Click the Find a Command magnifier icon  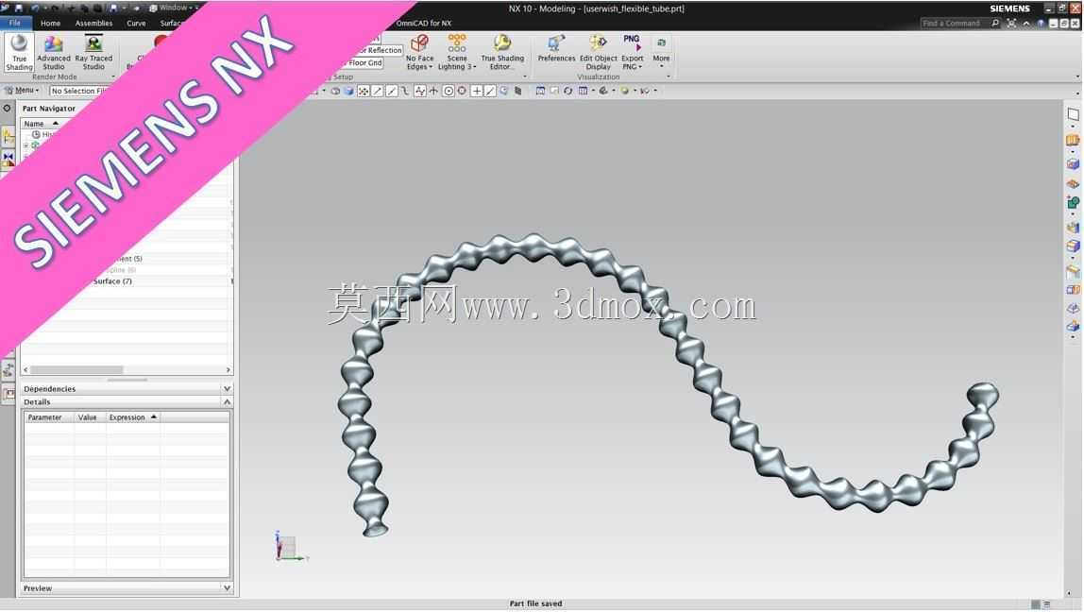[995, 23]
